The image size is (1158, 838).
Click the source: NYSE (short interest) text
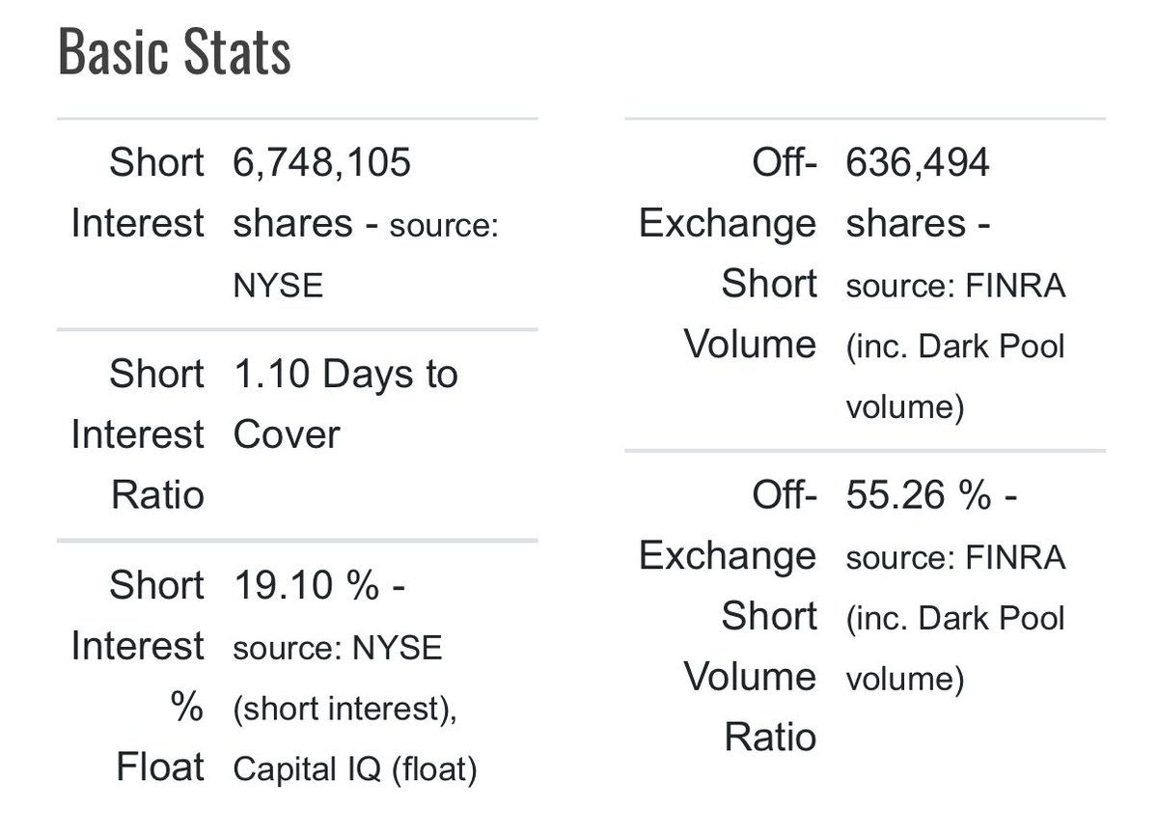[345, 679]
